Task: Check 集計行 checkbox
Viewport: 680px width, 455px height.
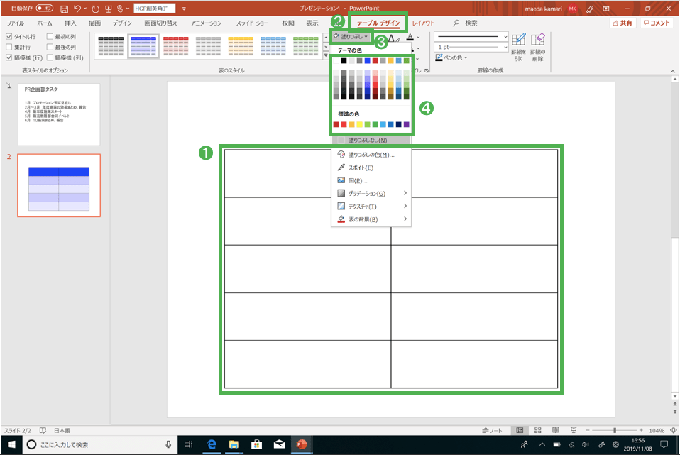Action: (9, 47)
